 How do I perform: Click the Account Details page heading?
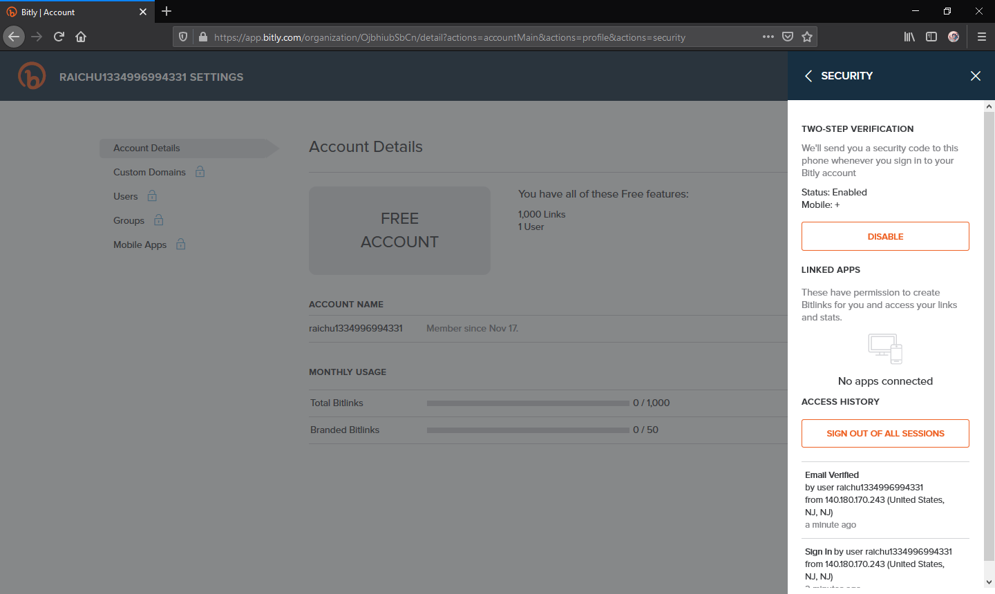pyautogui.click(x=366, y=146)
